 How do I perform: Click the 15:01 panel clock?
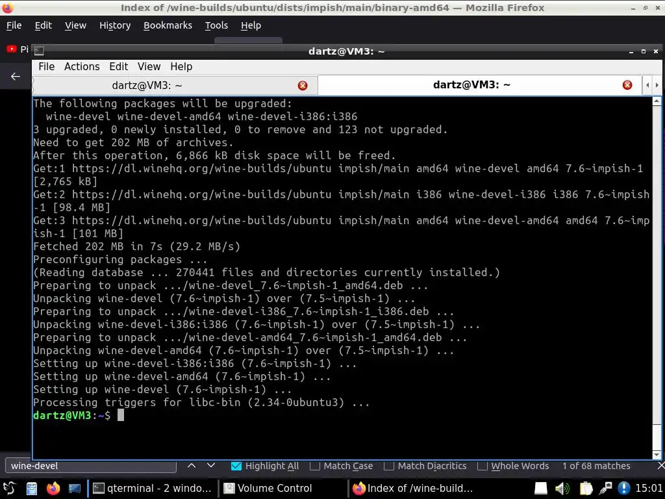tap(649, 489)
